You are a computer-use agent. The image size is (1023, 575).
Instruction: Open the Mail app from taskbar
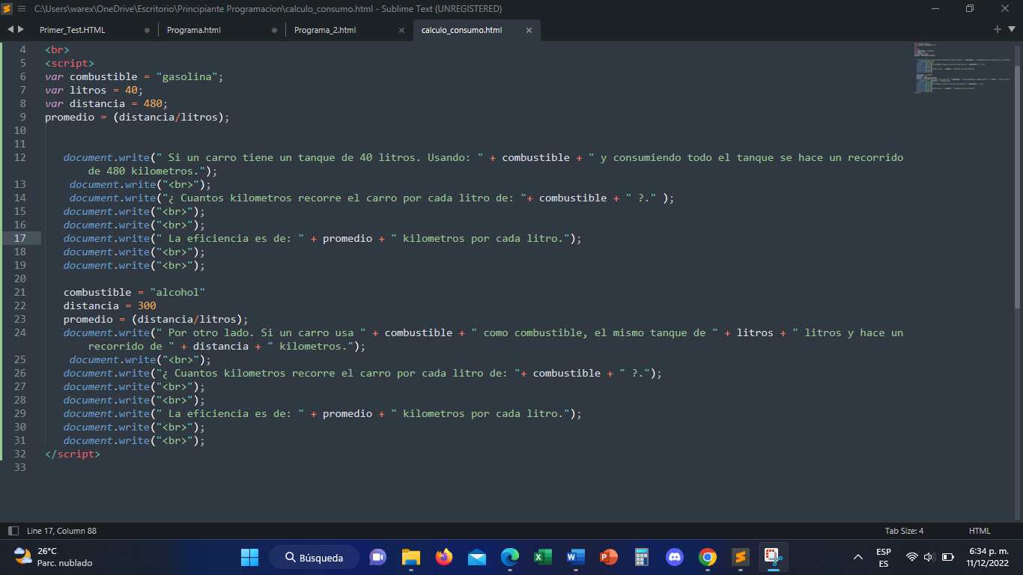click(477, 557)
